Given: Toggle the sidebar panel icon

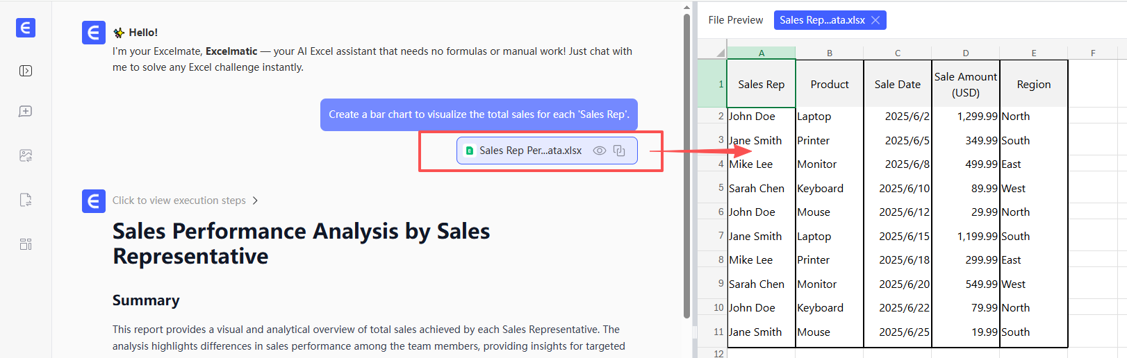Looking at the screenshot, I should [x=26, y=71].
